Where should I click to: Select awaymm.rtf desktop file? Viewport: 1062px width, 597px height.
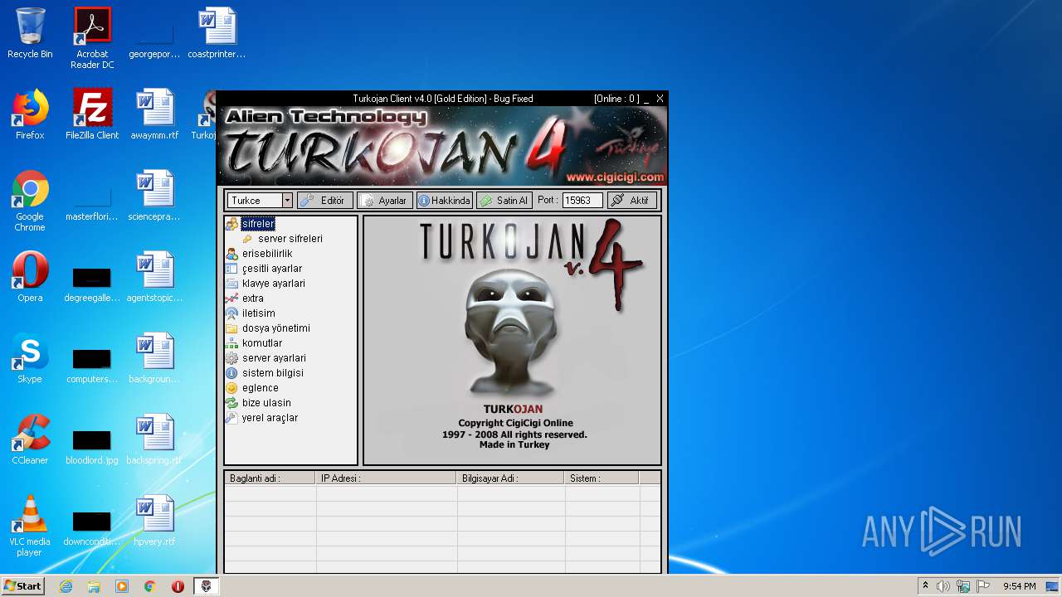(x=154, y=114)
